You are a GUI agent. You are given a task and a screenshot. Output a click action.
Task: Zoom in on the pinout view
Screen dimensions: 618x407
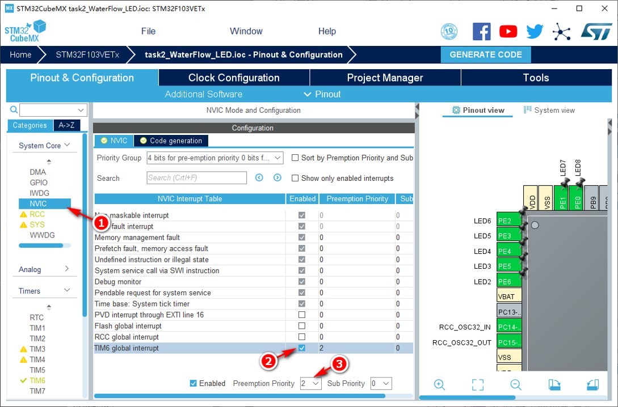click(x=439, y=384)
